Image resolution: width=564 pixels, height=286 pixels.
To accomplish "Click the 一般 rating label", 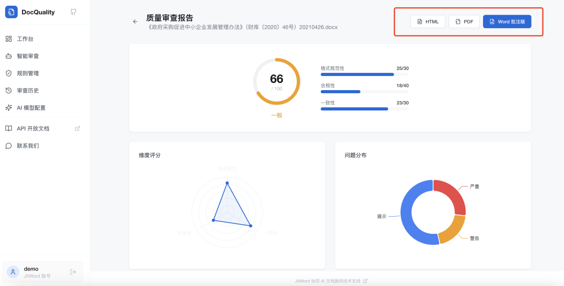I will [x=277, y=116].
